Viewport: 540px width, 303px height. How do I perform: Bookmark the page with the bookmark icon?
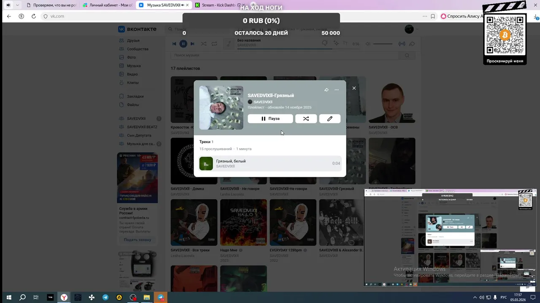click(433, 16)
